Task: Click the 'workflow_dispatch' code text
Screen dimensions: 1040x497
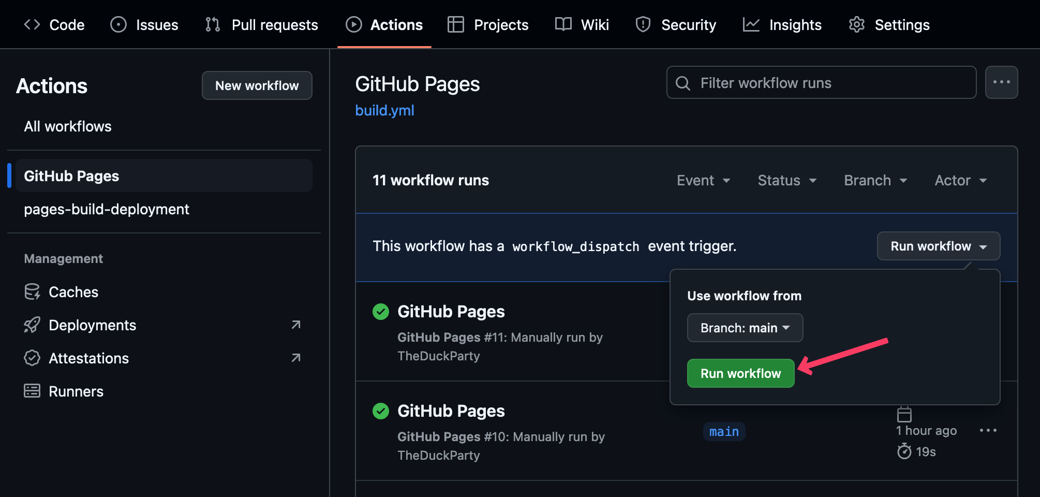Action: click(x=576, y=246)
